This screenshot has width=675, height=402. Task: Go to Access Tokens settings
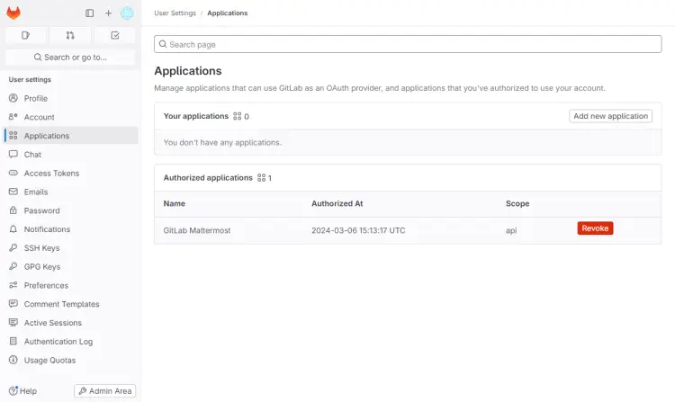click(x=51, y=174)
